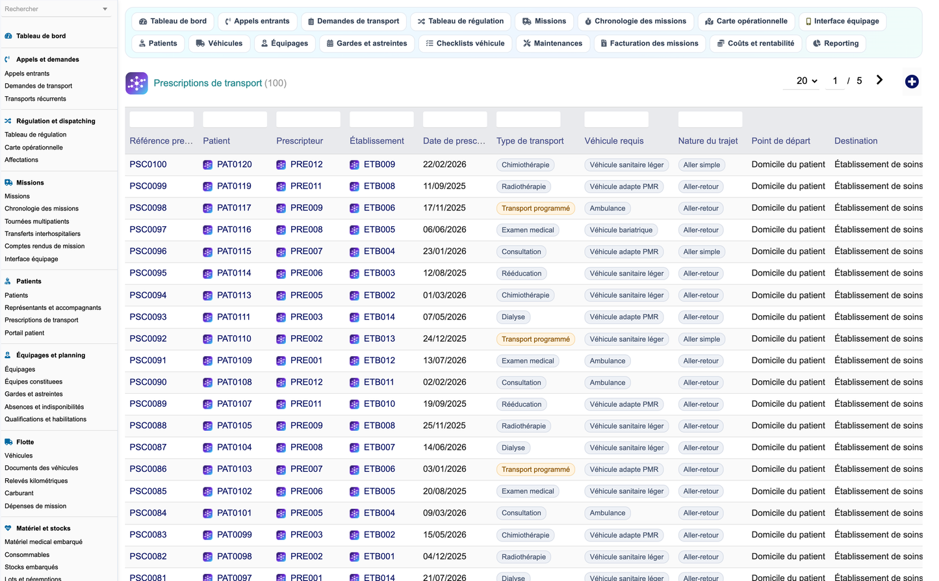This screenshot has height=581, width=939.
Task: Open the Checklists véhicule tab
Action: 465,44
